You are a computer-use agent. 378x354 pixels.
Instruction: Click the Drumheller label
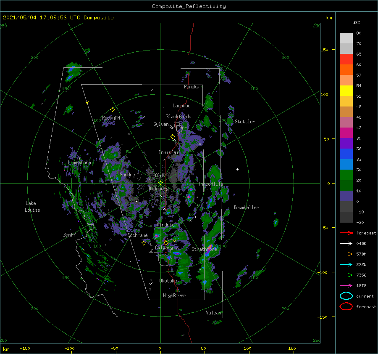click(x=246, y=208)
